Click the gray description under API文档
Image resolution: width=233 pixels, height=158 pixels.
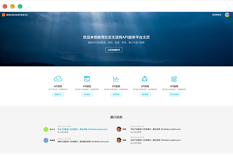coord(58,89)
